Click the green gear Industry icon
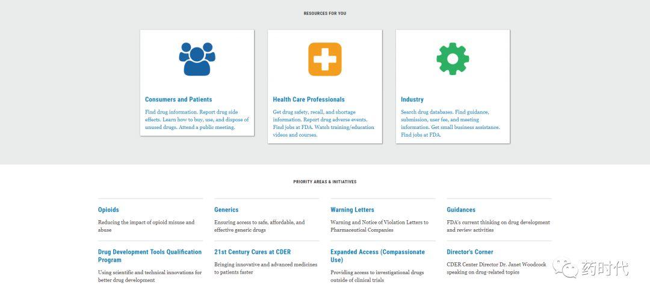Image resolution: width=650 pixels, height=297 pixels. coord(453,59)
